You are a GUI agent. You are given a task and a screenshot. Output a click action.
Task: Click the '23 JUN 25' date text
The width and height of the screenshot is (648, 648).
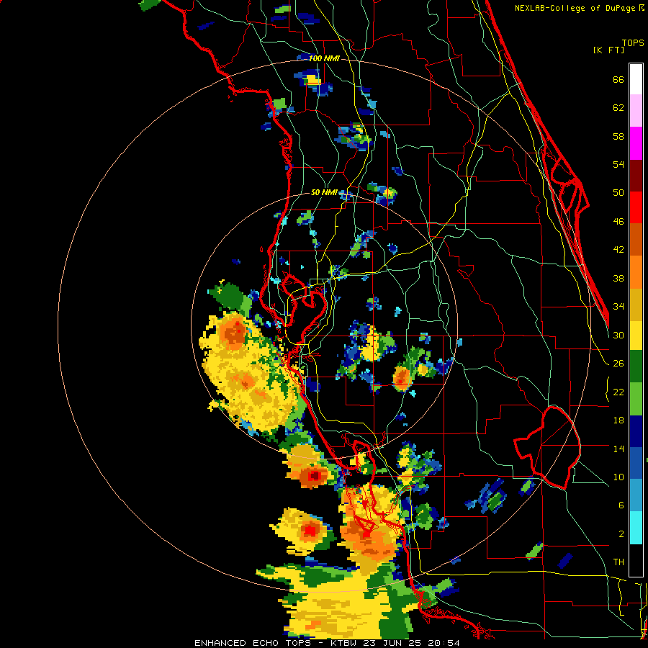[393, 643]
